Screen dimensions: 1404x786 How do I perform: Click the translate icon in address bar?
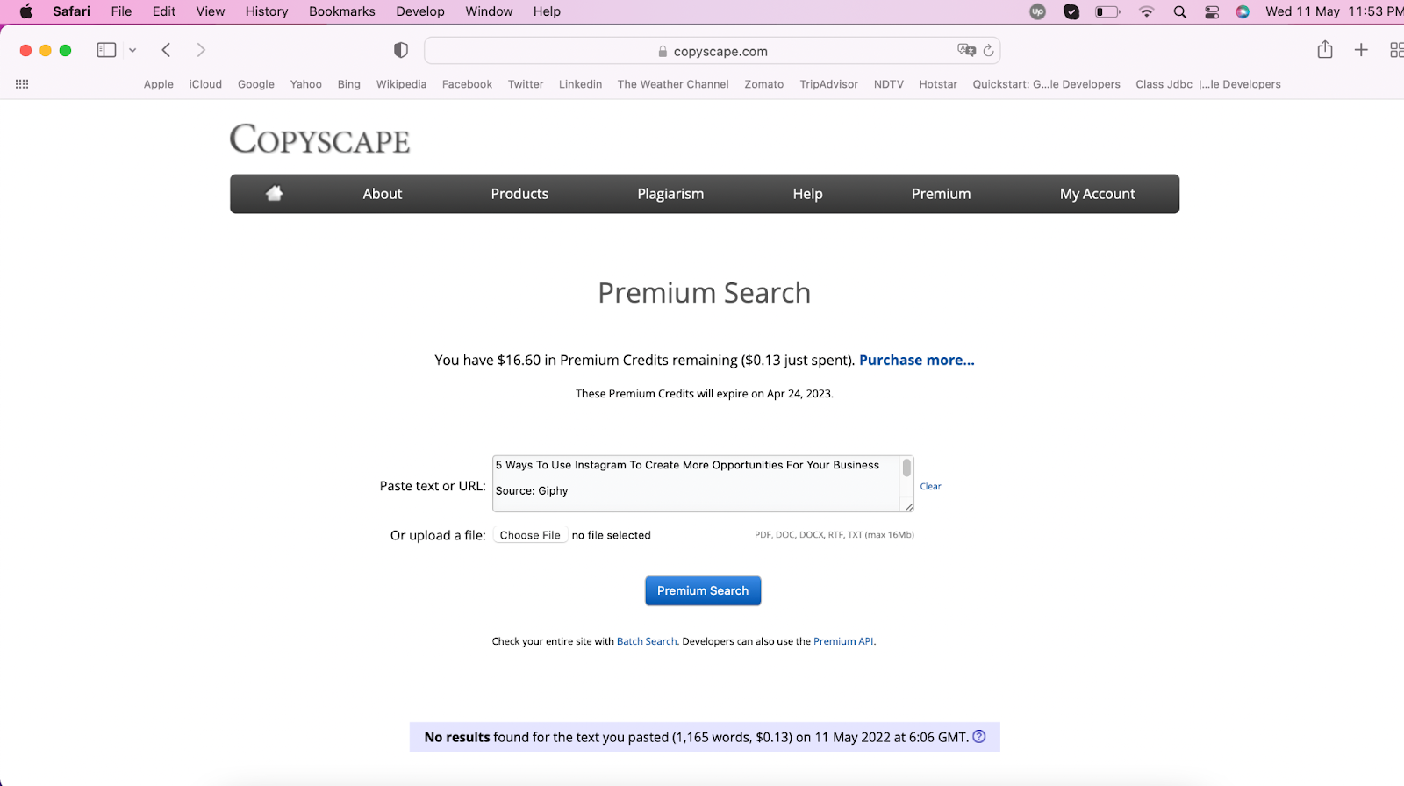tap(966, 50)
